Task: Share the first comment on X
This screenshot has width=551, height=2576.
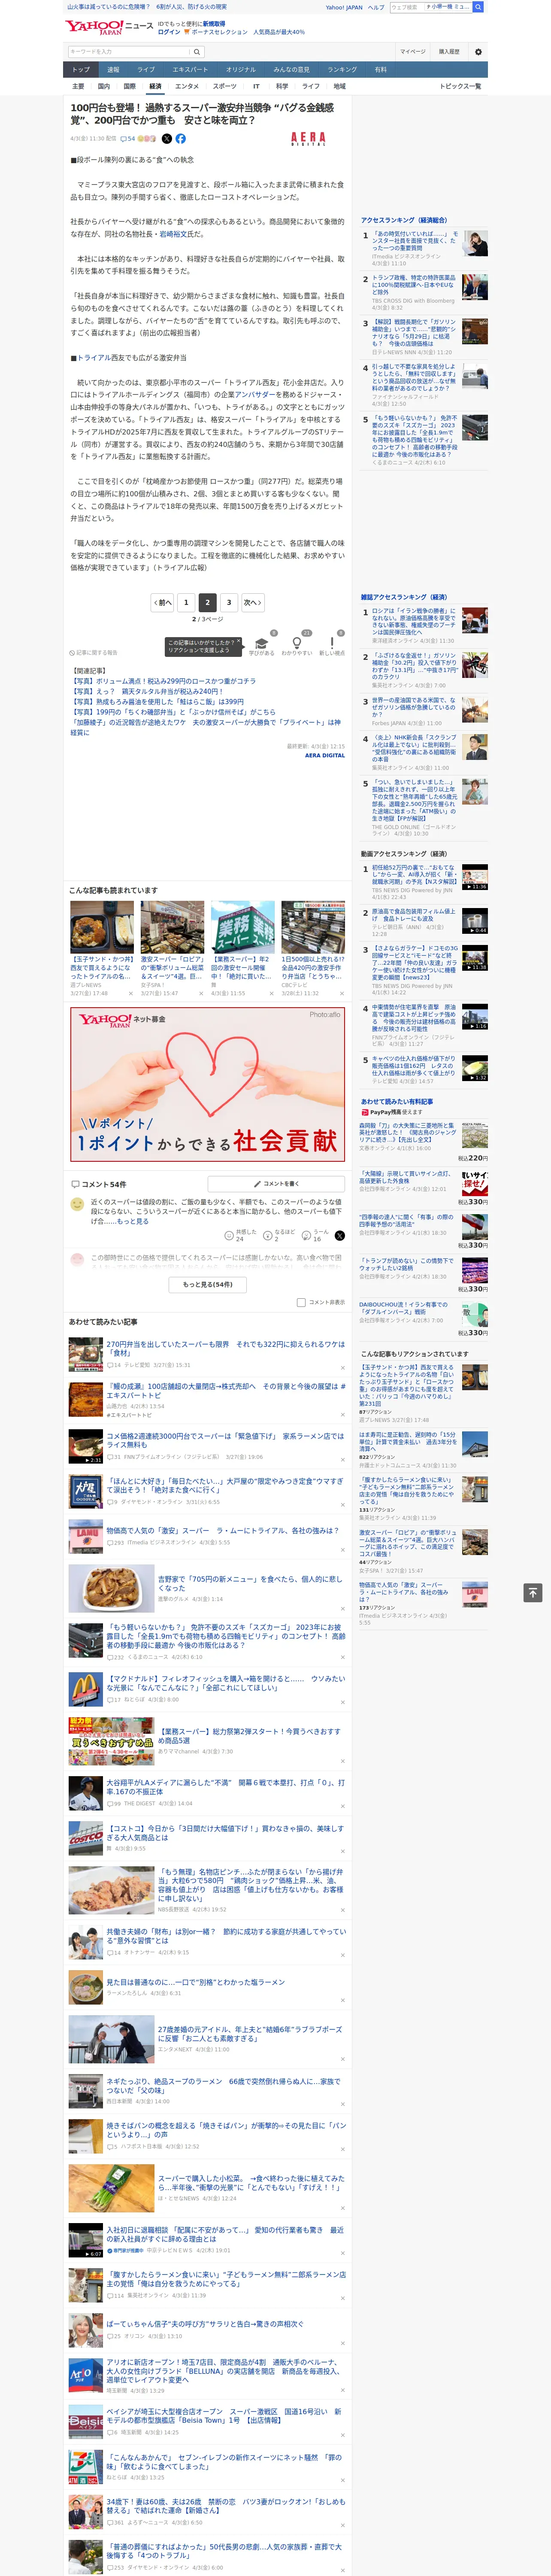Action: click(339, 1236)
